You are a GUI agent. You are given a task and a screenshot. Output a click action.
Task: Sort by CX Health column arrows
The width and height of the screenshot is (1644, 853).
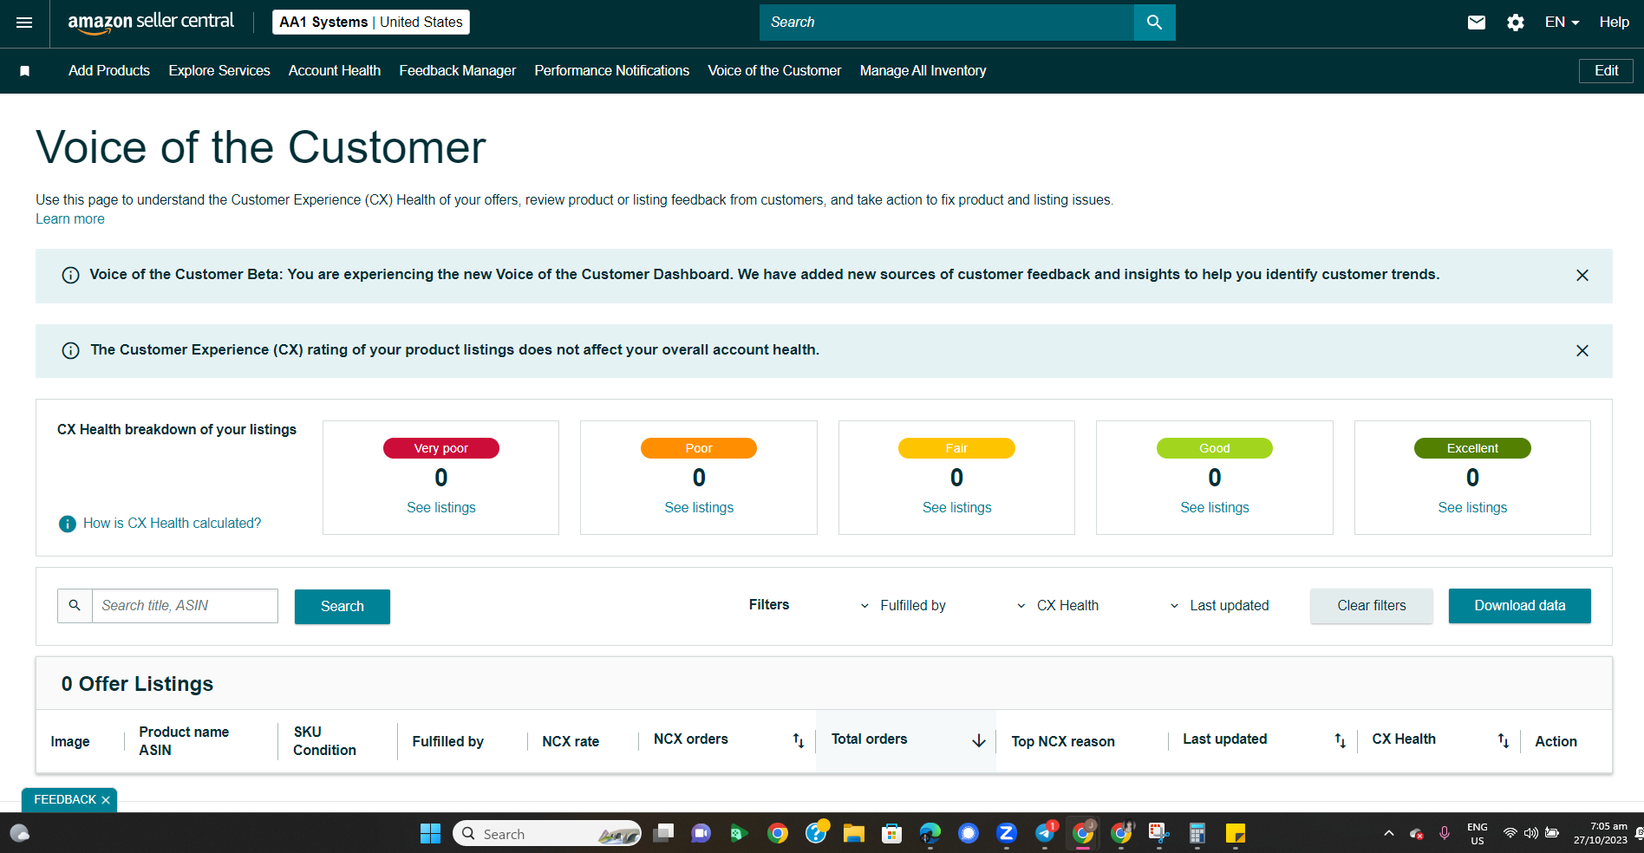1504,740
